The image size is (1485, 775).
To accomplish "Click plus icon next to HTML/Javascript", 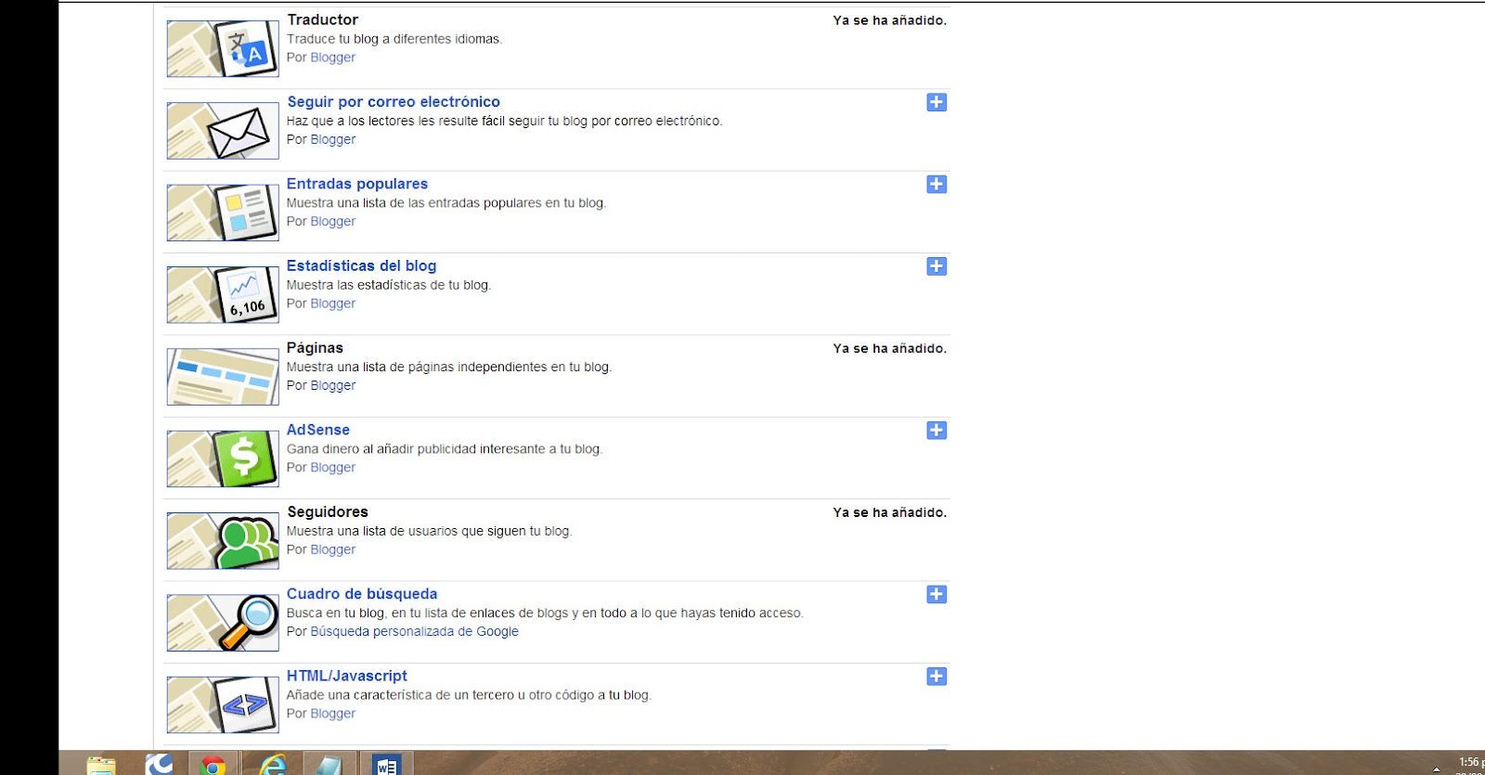I will point(936,677).
